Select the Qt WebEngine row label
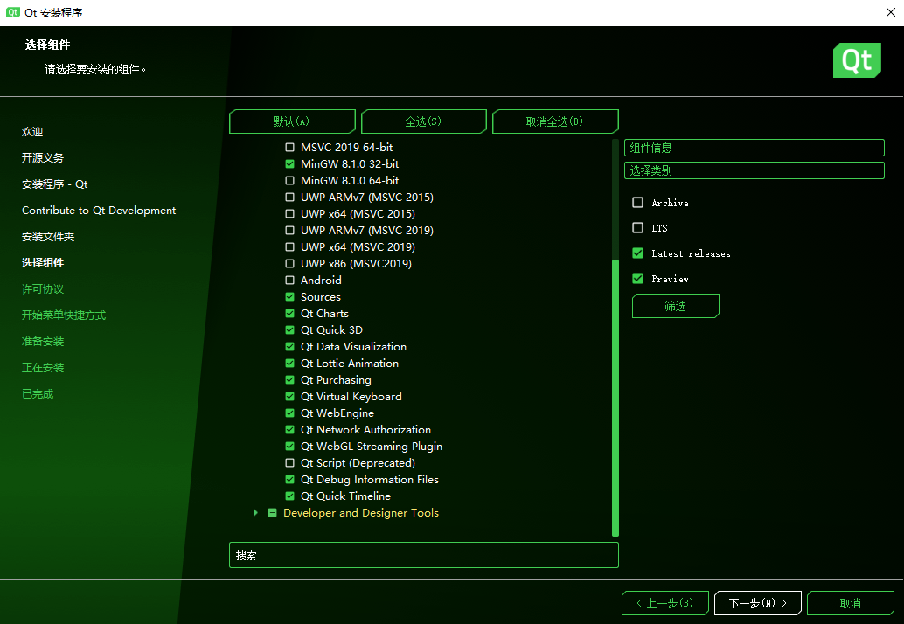 coord(337,413)
